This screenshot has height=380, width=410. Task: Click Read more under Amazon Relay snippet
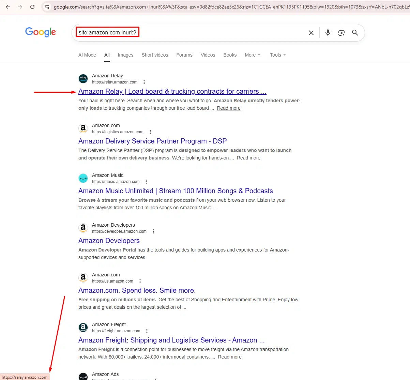(x=229, y=108)
